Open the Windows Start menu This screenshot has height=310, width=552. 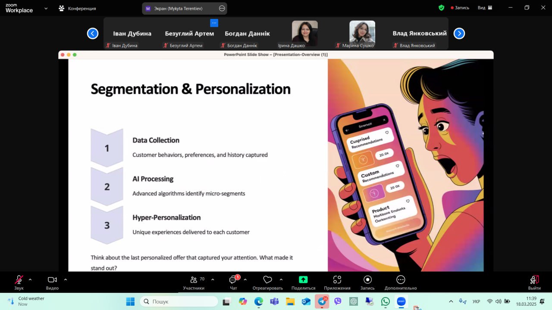coord(130,301)
